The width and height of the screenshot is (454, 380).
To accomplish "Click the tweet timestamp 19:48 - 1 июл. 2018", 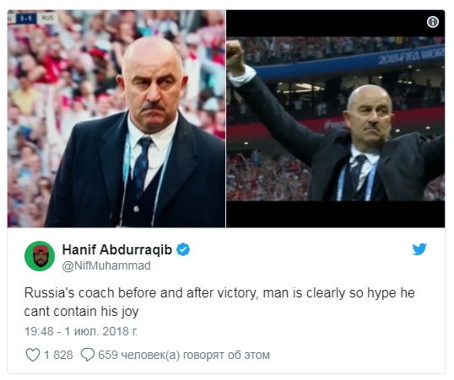I will tap(81, 331).
